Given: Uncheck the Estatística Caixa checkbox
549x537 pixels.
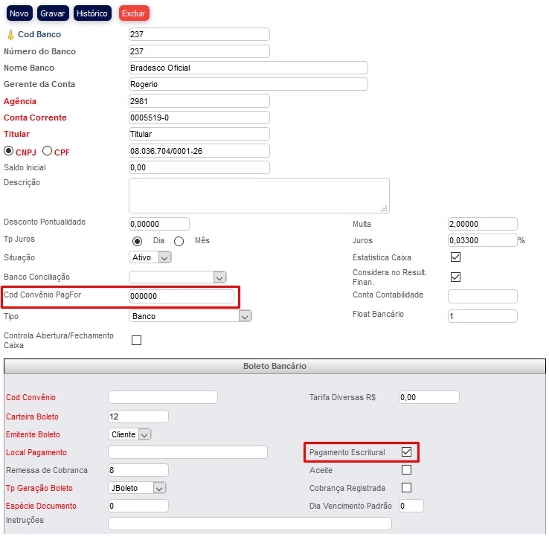Looking at the screenshot, I should click(456, 257).
